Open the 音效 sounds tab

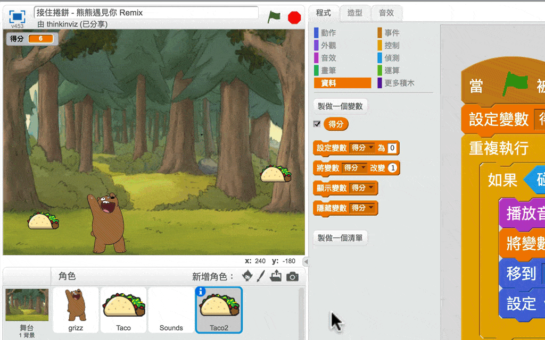(386, 13)
